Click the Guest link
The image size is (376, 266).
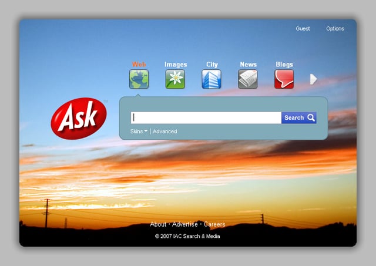click(303, 29)
